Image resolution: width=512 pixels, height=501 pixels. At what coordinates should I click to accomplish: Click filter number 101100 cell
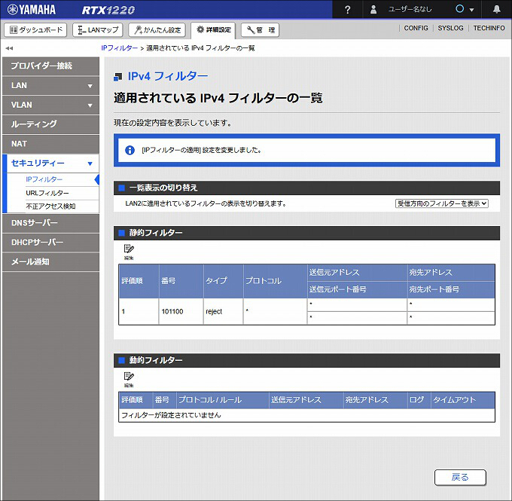[x=181, y=311]
